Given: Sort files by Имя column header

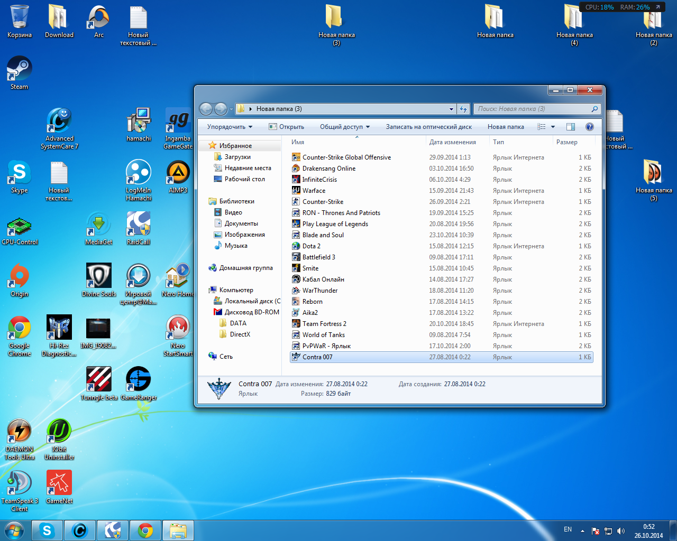Looking at the screenshot, I should tap(357, 142).
